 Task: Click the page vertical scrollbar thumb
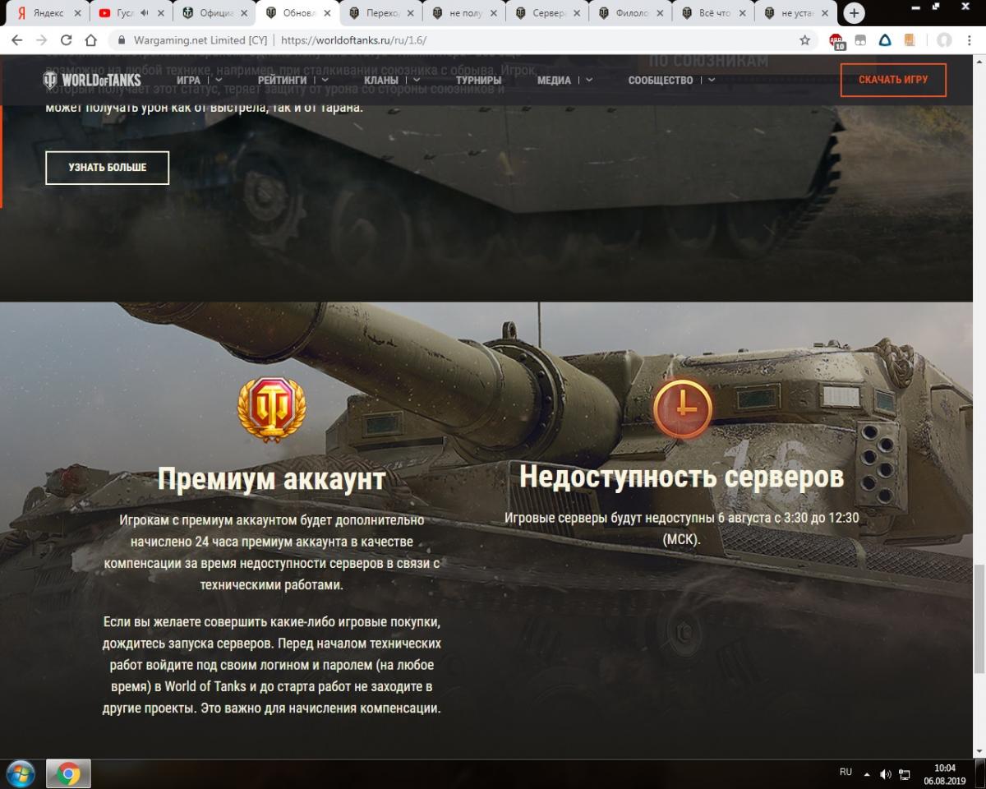979,618
